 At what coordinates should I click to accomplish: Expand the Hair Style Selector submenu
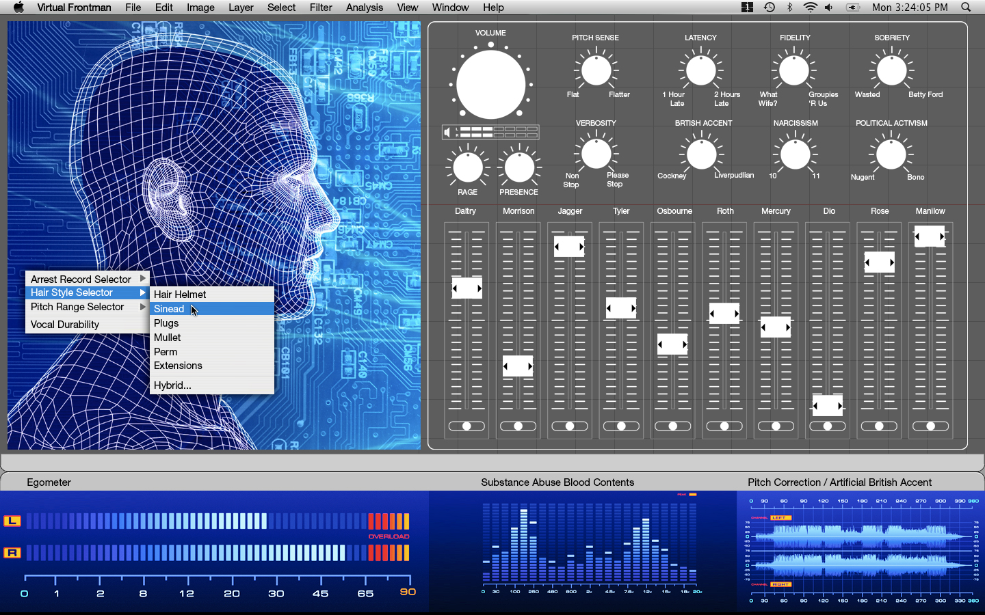88,292
